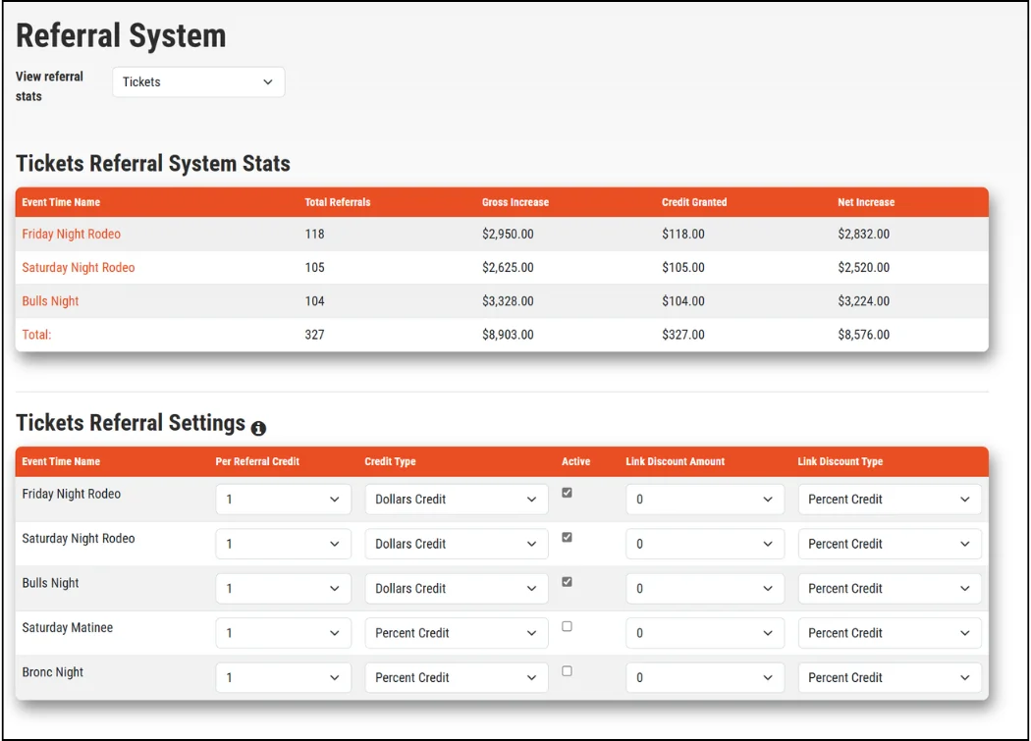
Task: Click the Referral System page heading
Action: pyautogui.click(x=121, y=35)
